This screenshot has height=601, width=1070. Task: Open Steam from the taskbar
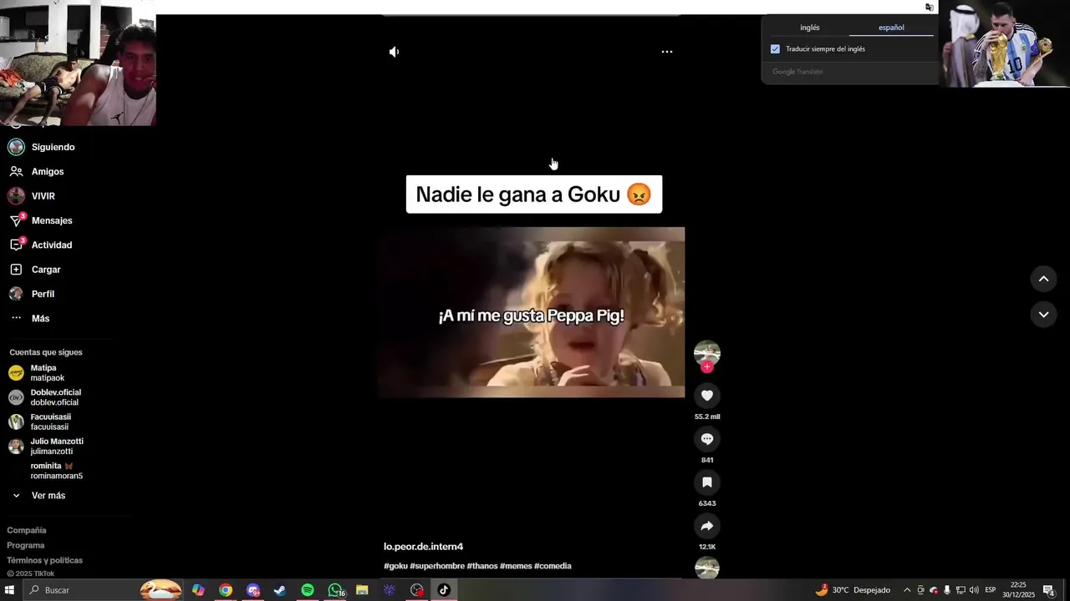point(280,590)
